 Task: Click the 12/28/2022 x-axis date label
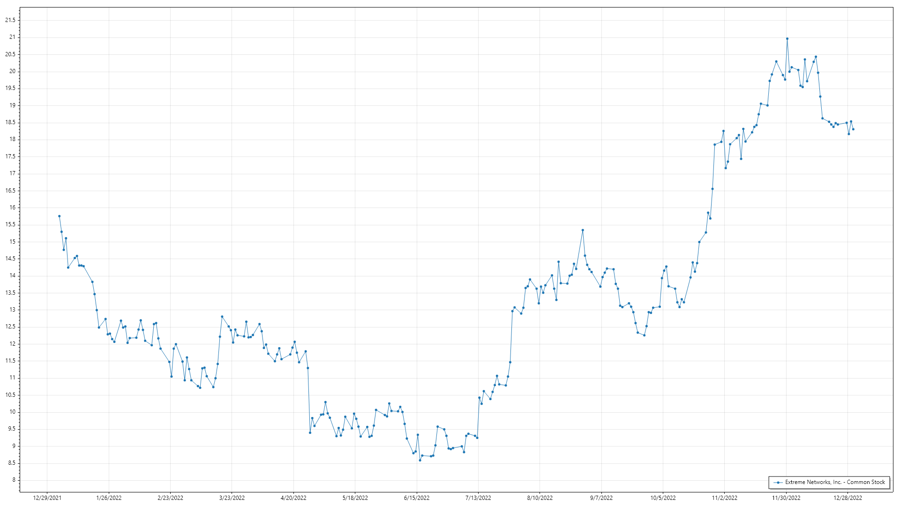pyautogui.click(x=847, y=498)
